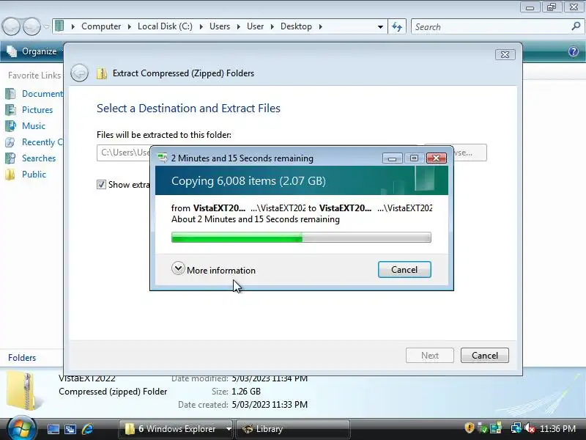586x440 pixels.
Task: Open the Windows Start orb
Action: [21, 428]
